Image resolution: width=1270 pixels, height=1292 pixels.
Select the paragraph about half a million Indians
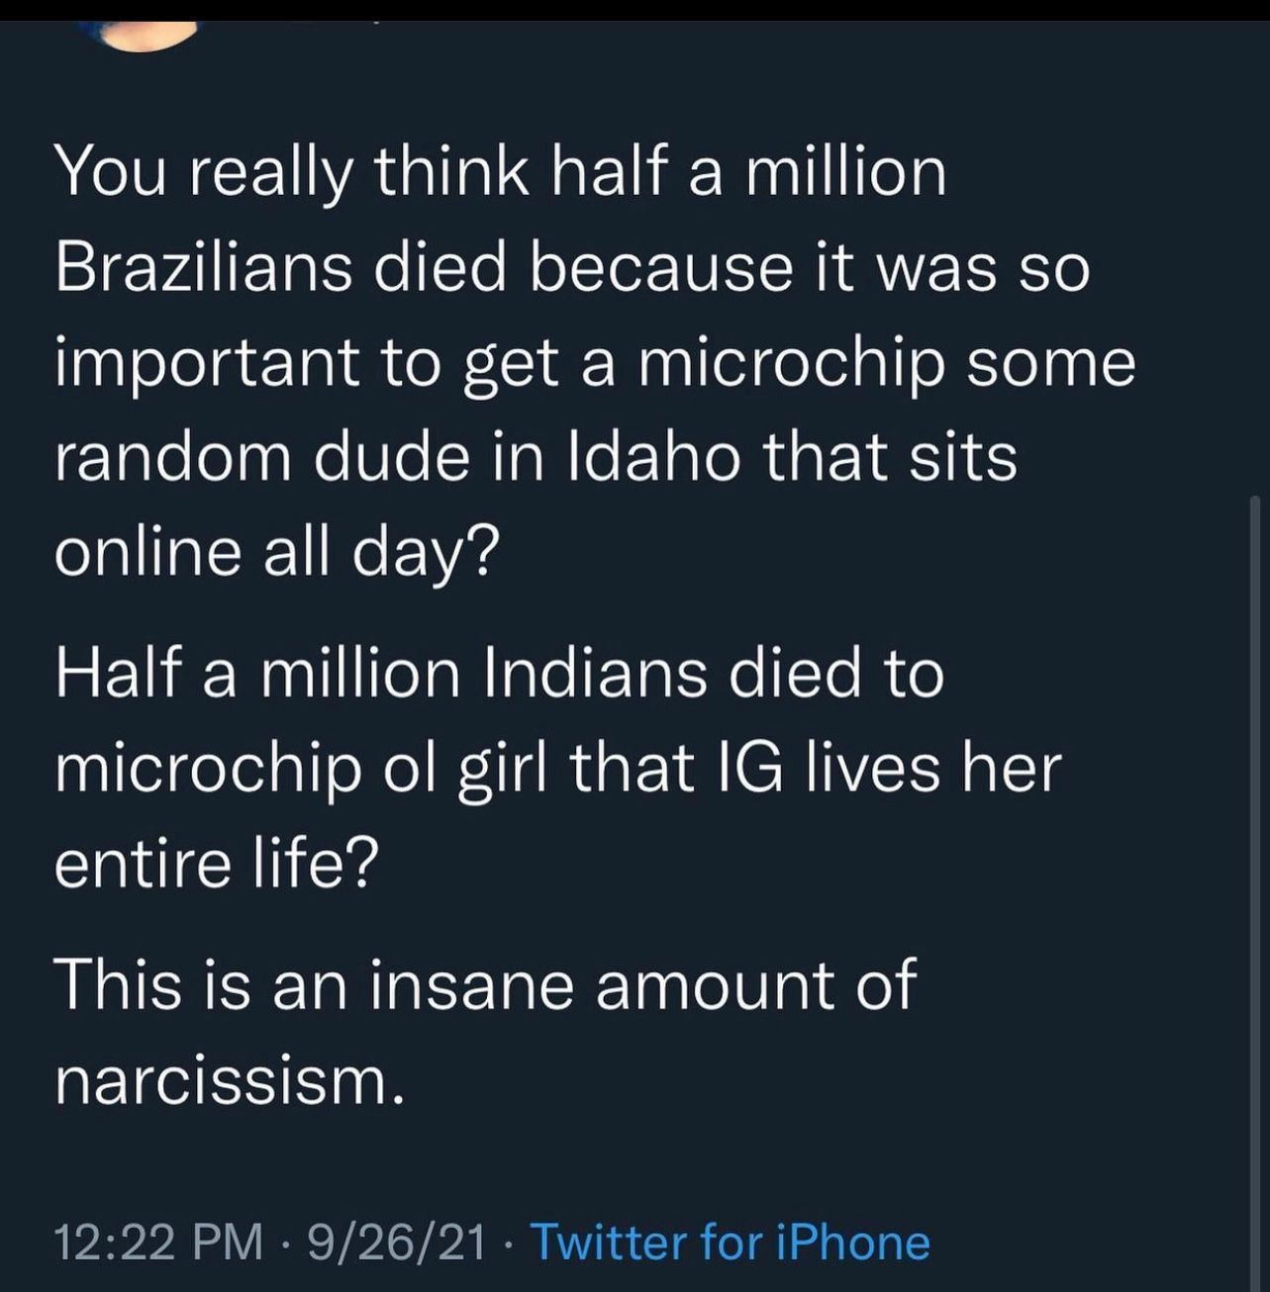[x=557, y=769]
